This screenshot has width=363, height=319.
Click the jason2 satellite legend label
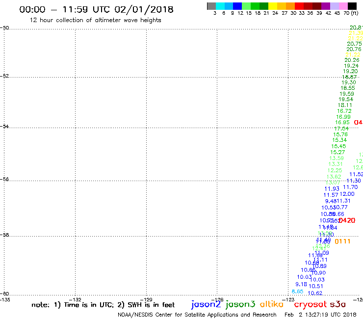pos(206,304)
